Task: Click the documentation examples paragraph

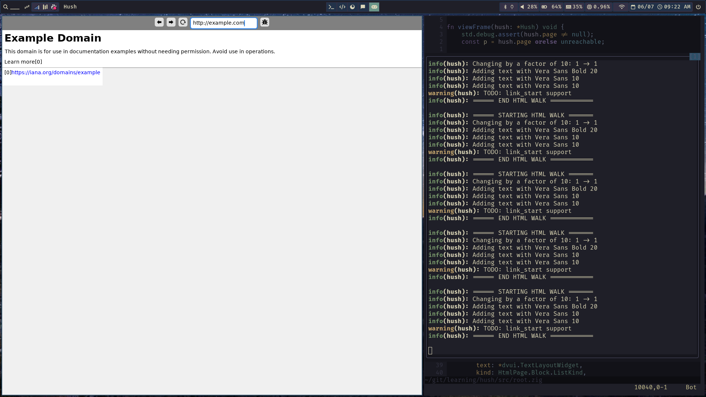Action: [140, 51]
